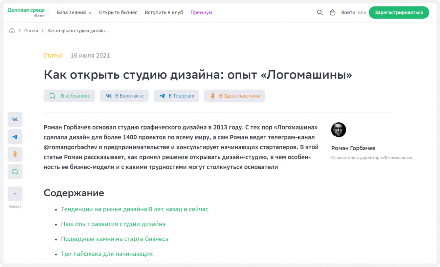Share with the В Telegram button
The width and height of the screenshot is (440, 267).
176,96
